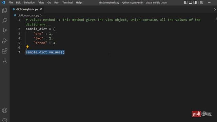Click the breadcrumb Python file icon
Screen dimensions: 217x122
point(15,15)
